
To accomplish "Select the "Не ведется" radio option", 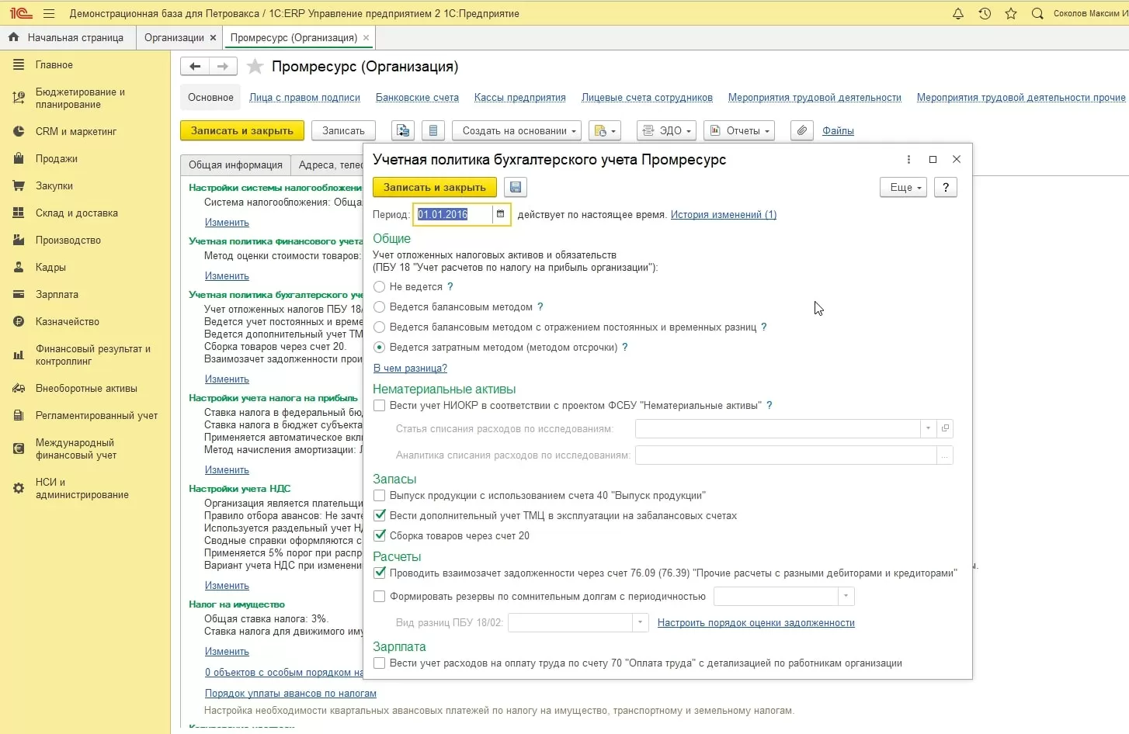I will [x=380, y=287].
